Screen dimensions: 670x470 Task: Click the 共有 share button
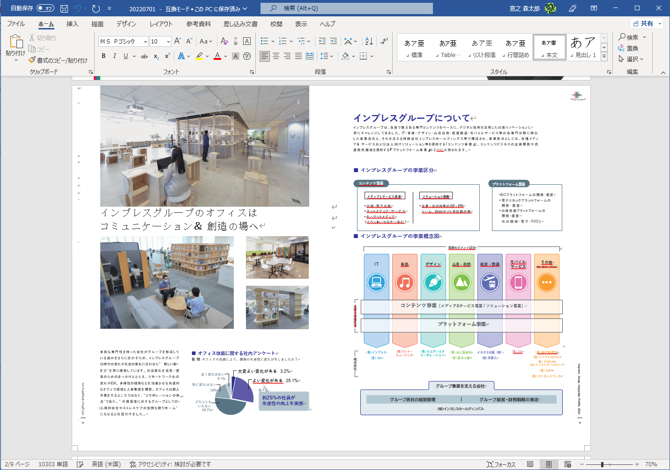[646, 23]
